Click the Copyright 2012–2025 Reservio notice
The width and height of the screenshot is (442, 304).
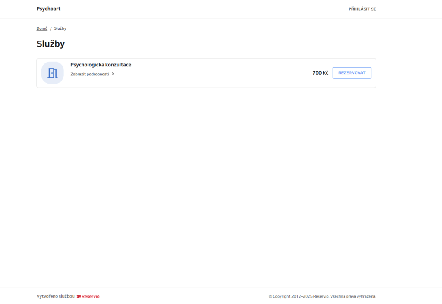(x=322, y=296)
